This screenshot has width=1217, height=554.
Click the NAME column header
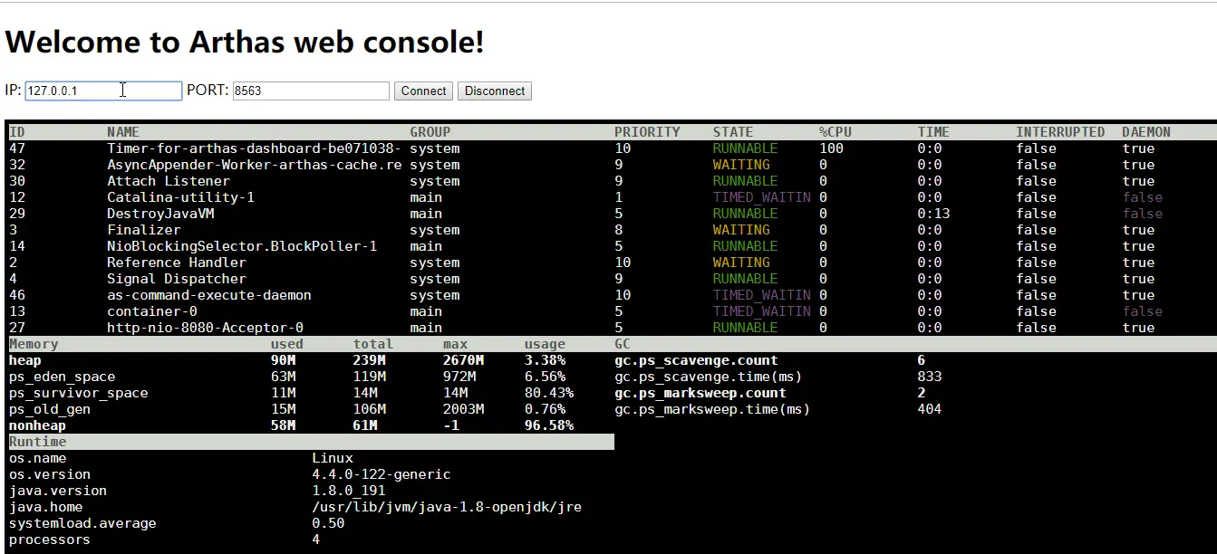click(x=123, y=132)
